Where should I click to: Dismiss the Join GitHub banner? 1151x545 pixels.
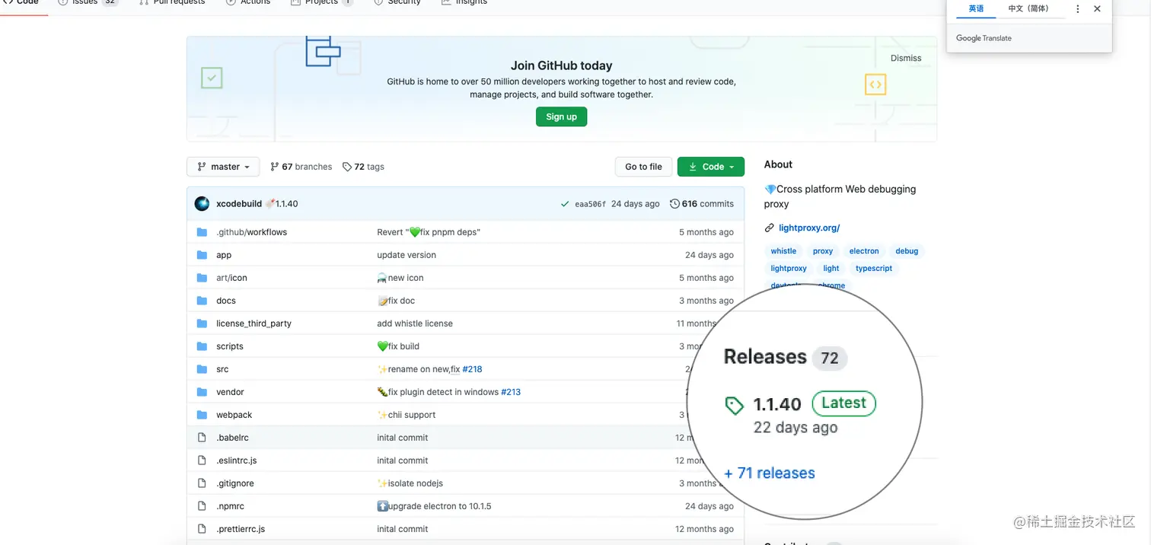pos(906,58)
